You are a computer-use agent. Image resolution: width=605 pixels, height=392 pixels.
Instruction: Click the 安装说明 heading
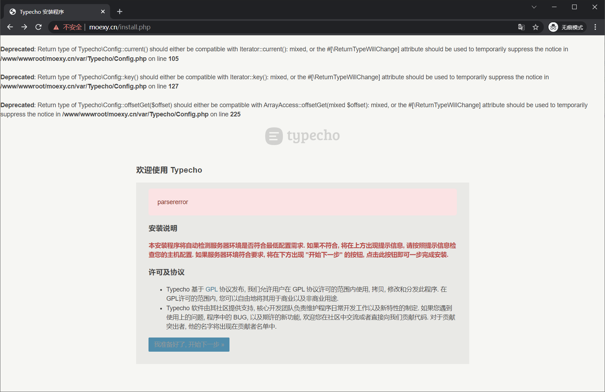(163, 229)
